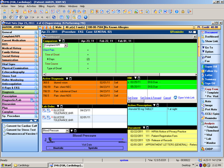Select the Vital Signs section tab
The image size is (224, 168).
pos(20,64)
